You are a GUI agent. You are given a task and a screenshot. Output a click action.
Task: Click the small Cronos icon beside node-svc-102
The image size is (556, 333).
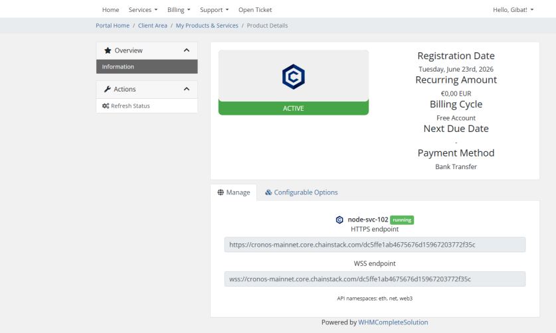coord(339,220)
